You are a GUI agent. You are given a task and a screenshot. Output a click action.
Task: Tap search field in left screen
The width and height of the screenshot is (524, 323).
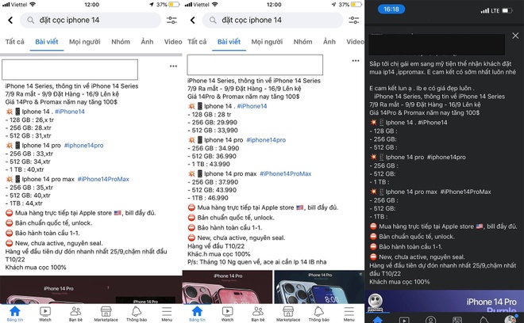tap(91, 21)
